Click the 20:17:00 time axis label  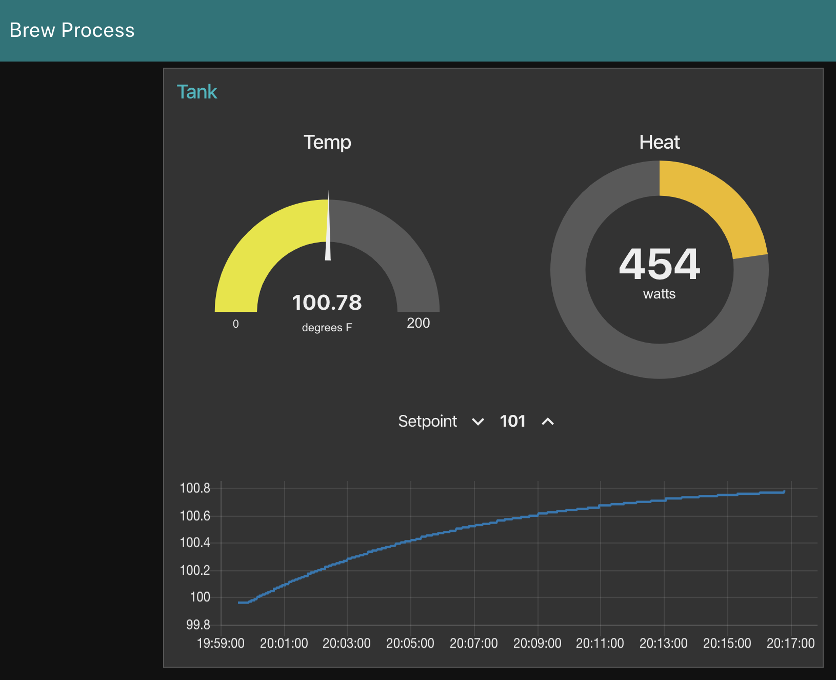point(791,643)
